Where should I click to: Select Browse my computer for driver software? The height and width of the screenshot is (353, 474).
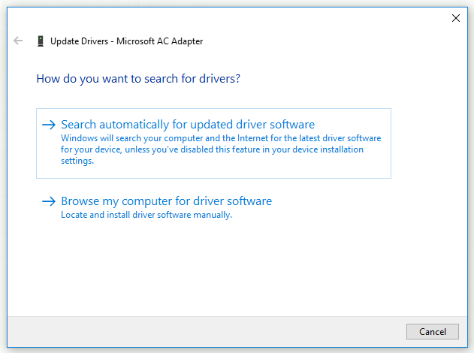(166, 201)
